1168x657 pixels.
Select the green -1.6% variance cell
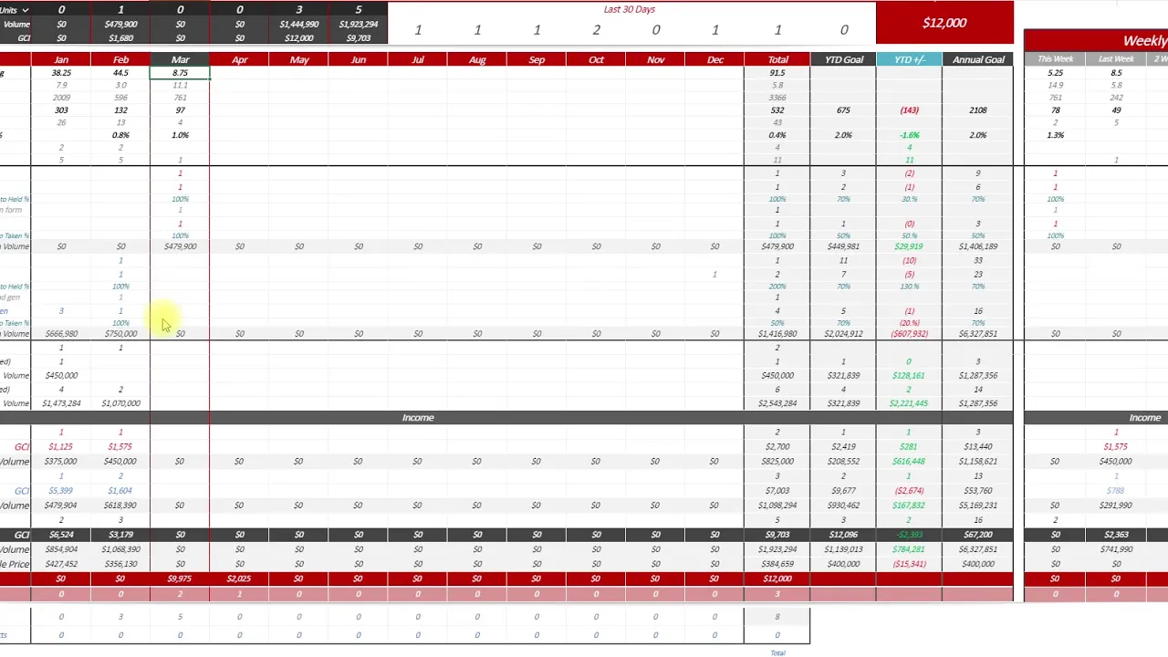[909, 135]
